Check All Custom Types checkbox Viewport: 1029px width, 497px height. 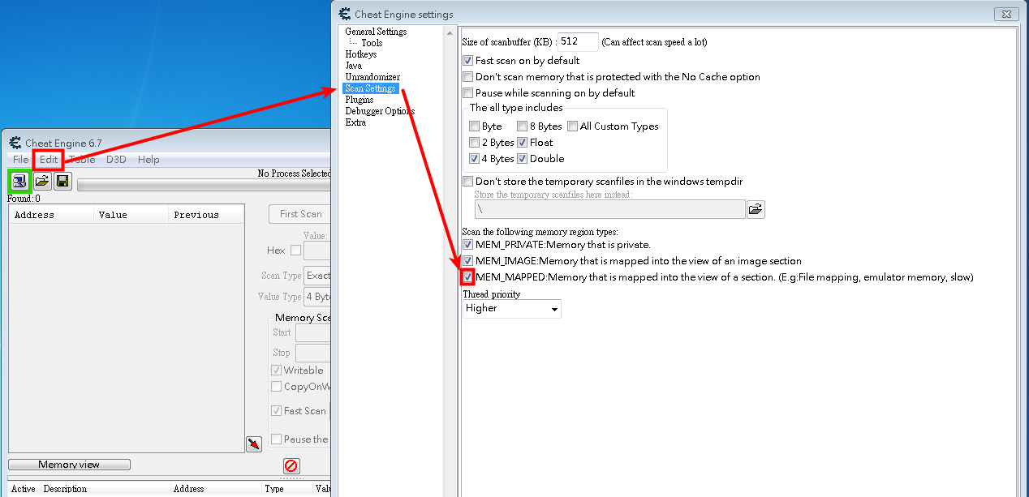[x=573, y=126]
